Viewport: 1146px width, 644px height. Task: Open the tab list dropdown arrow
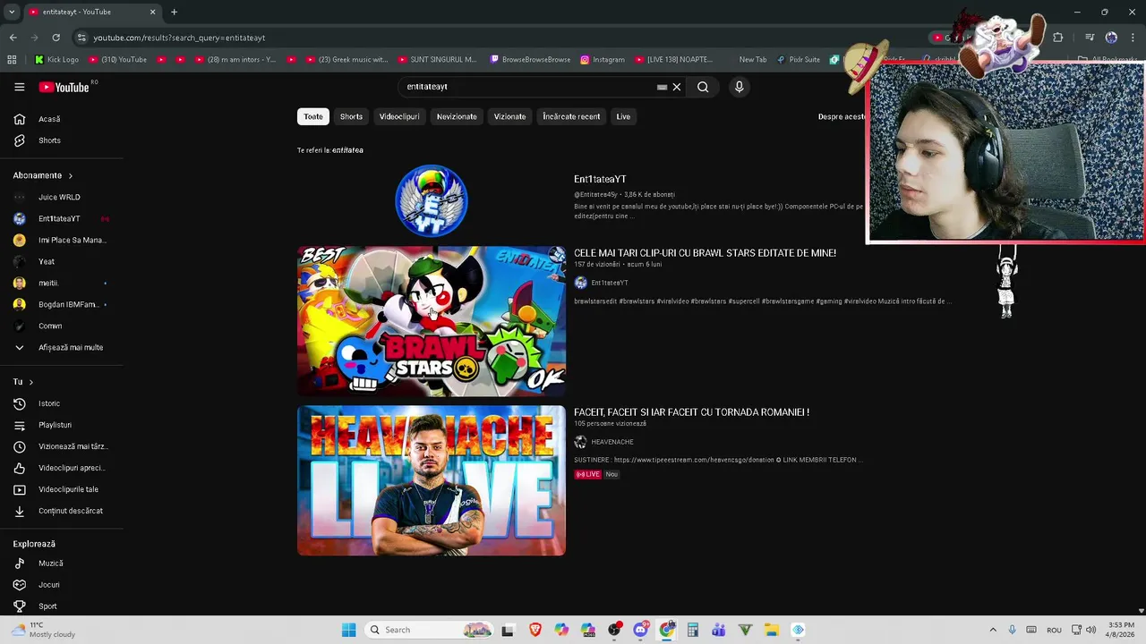[12, 12]
